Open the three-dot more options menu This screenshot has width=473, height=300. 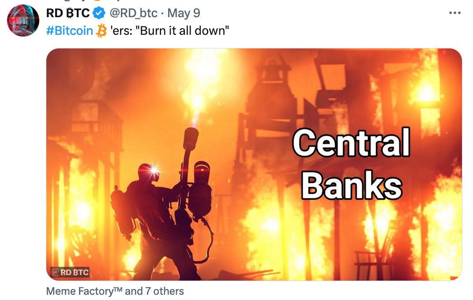[x=454, y=13]
